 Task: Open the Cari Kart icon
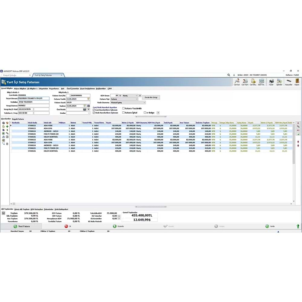(x=245, y=82)
